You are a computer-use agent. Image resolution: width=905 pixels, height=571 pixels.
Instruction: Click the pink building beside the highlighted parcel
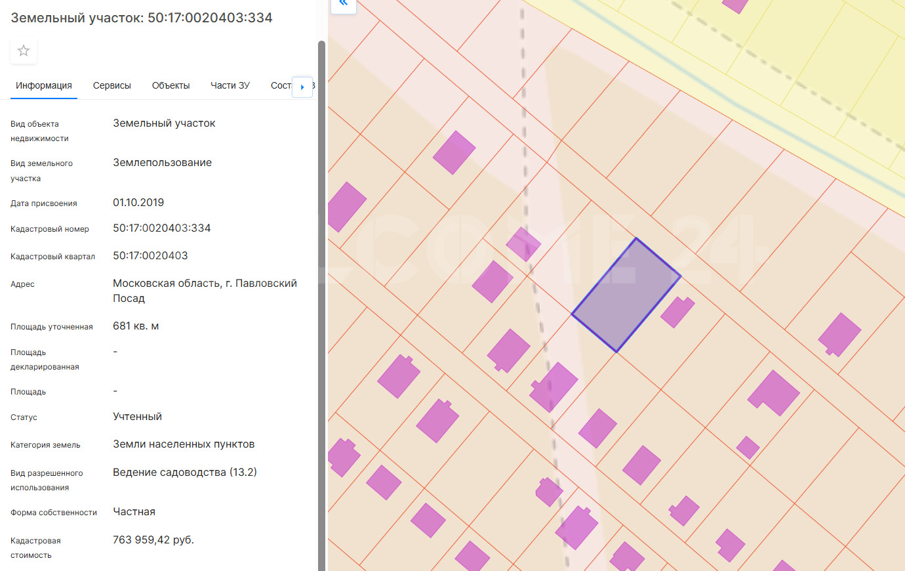pyautogui.click(x=677, y=312)
